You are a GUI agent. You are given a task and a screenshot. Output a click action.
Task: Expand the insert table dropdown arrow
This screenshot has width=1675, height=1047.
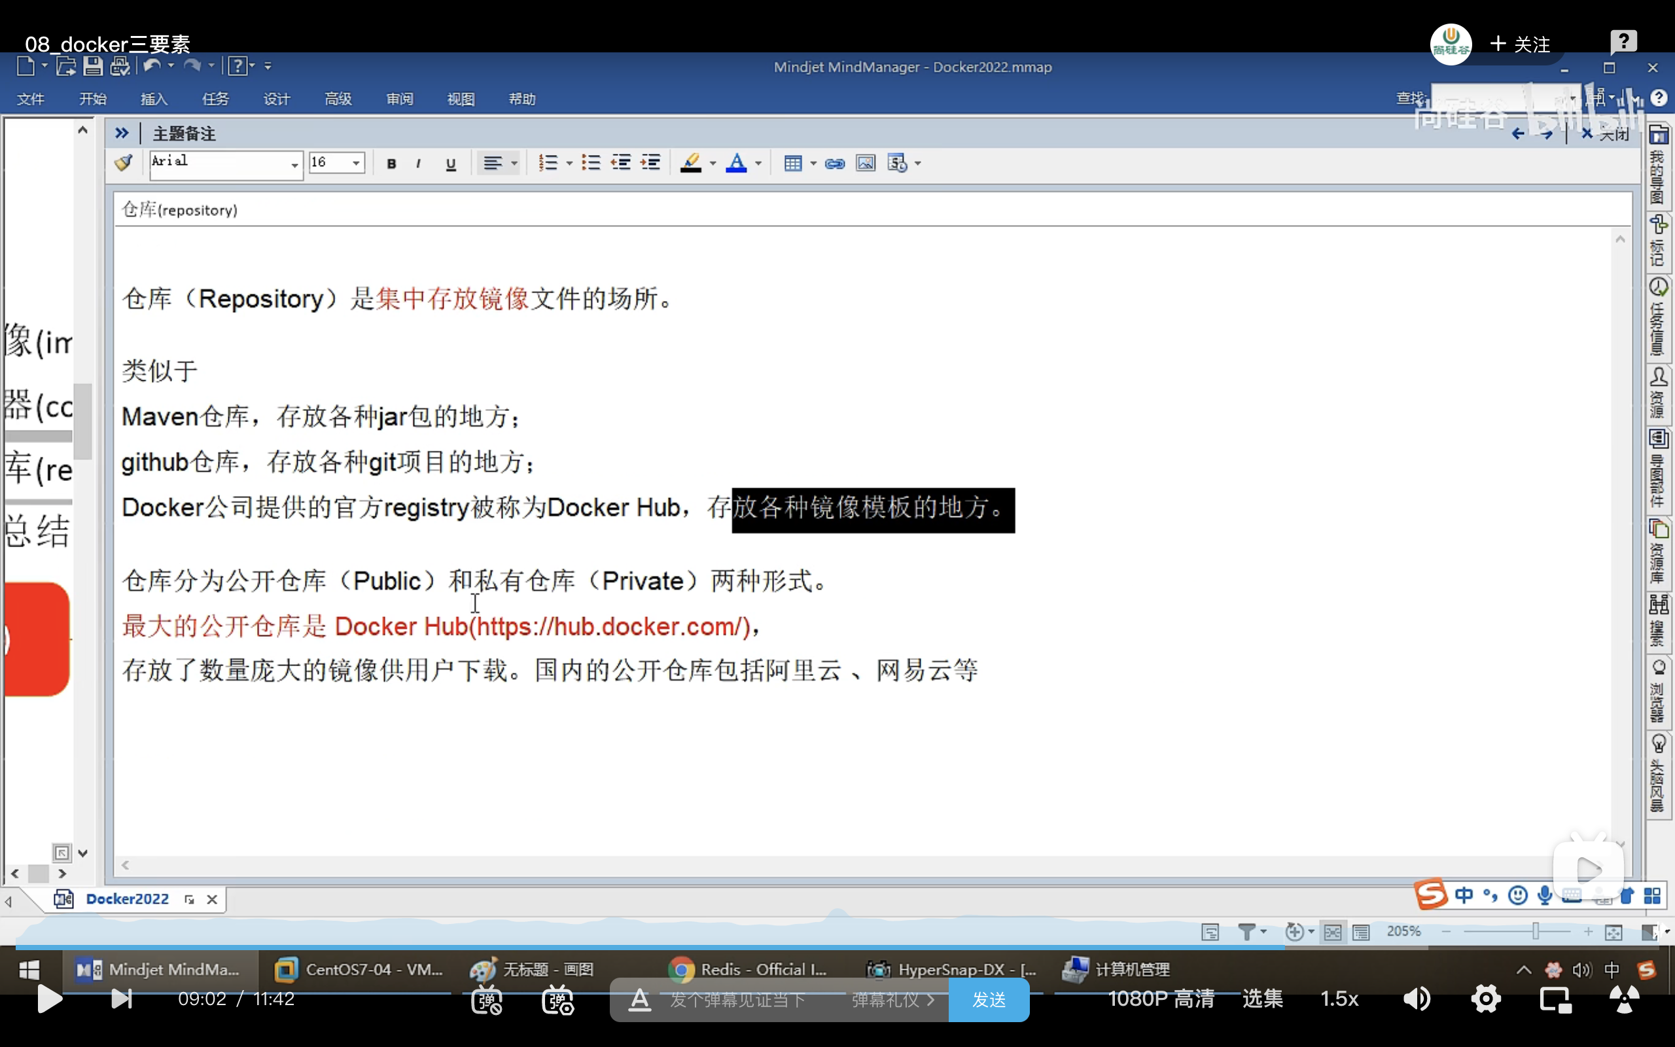point(813,164)
